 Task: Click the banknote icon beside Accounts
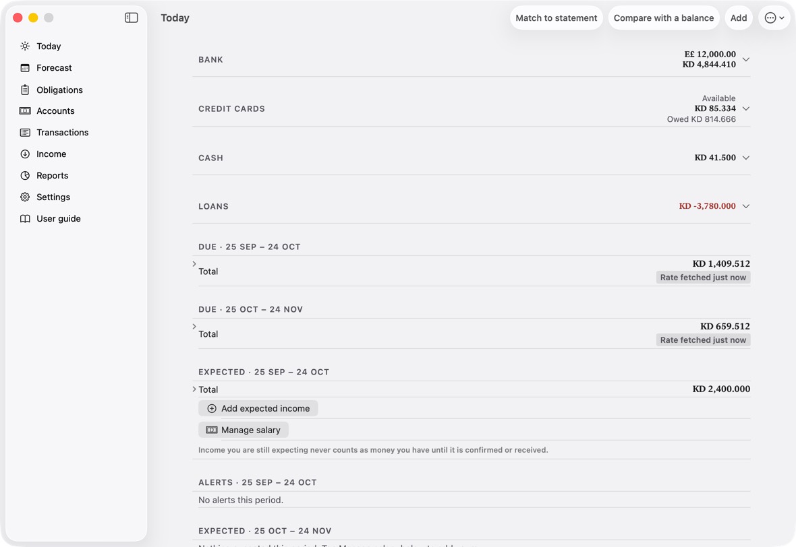tap(25, 111)
